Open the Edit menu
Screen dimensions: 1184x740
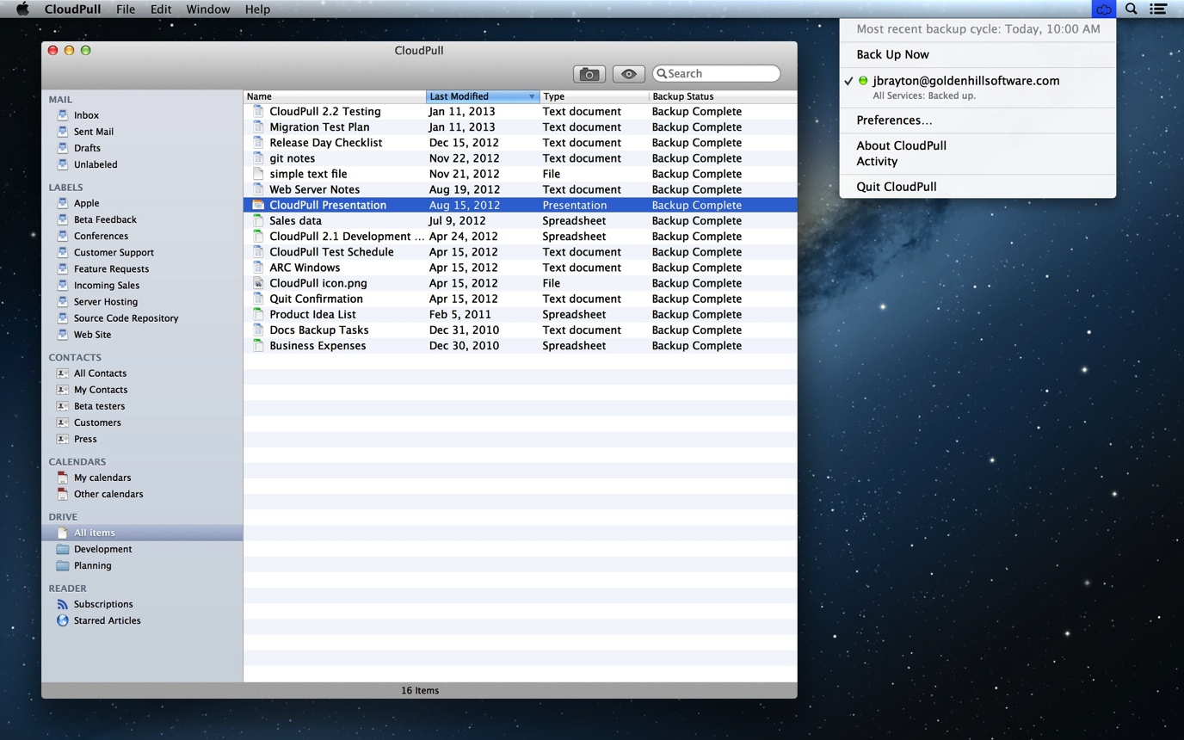click(x=161, y=9)
